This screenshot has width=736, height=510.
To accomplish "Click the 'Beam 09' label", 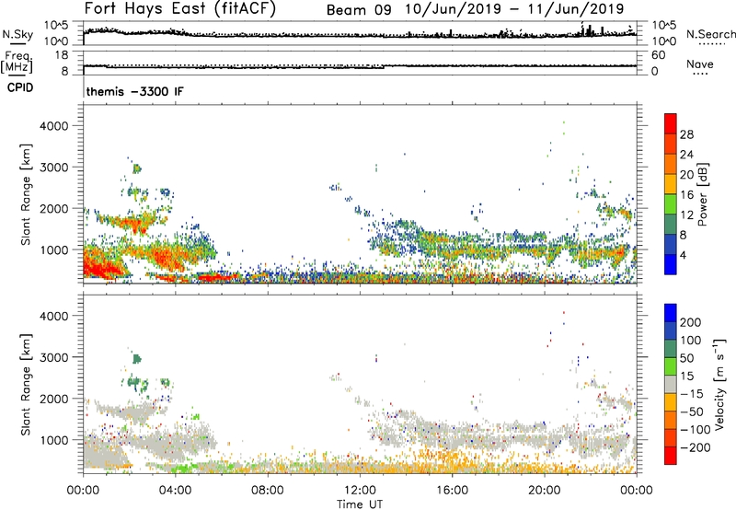I will 359,10.
